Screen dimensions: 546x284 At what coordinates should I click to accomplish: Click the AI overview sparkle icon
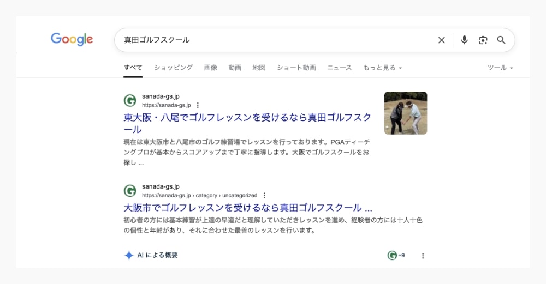(129, 255)
